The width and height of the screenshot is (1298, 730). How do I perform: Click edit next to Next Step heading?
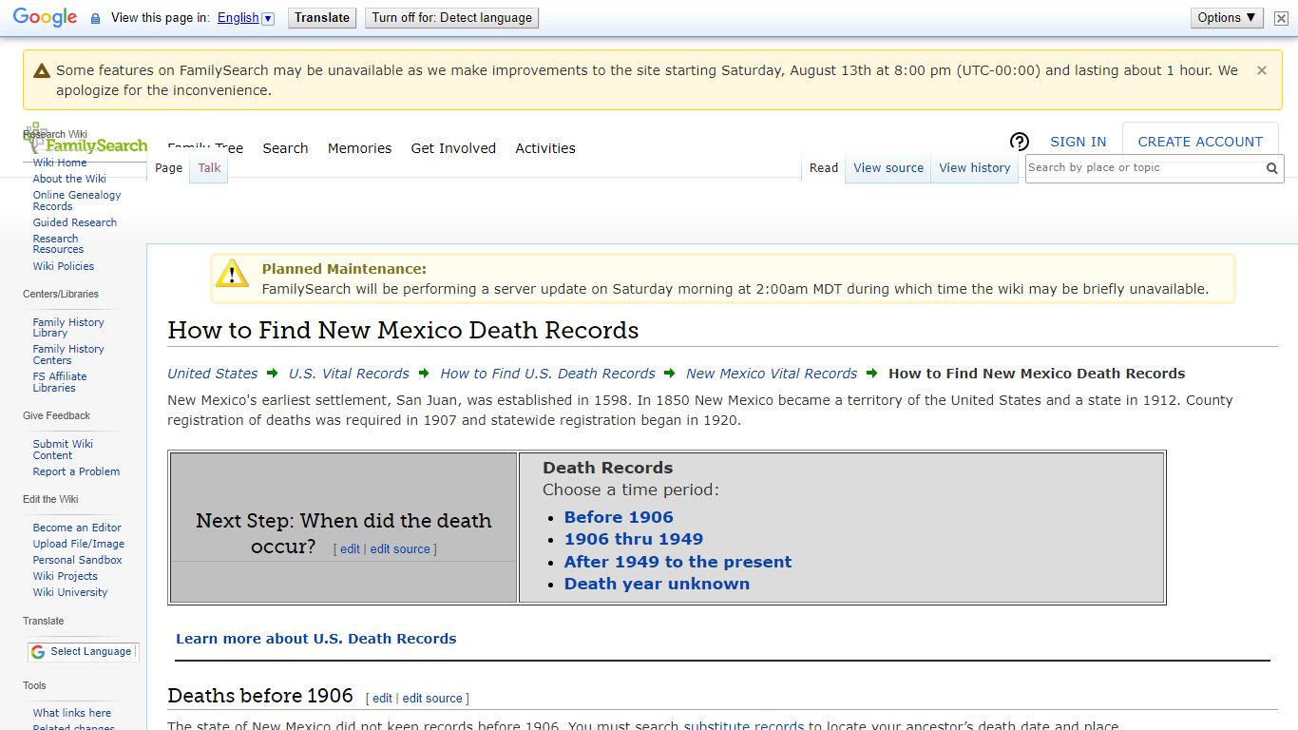point(351,549)
